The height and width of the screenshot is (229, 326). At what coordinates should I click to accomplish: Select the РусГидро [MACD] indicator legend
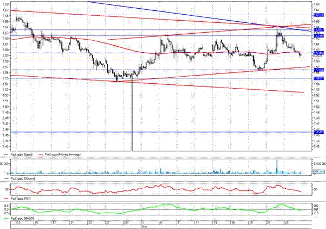coord(22,217)
